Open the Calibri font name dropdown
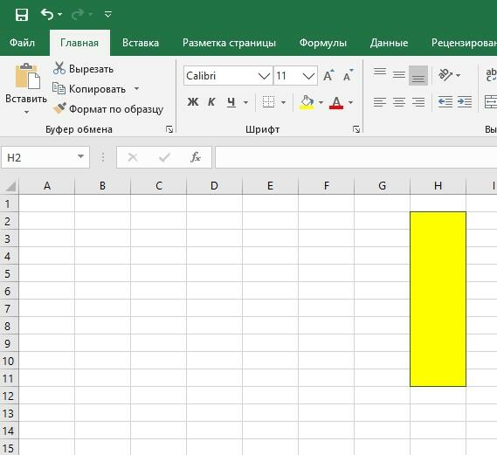The width and height of the screenshot is (497, 455). [264, 76]
